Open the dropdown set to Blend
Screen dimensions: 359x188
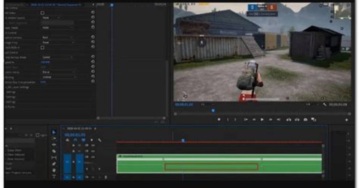59,72
